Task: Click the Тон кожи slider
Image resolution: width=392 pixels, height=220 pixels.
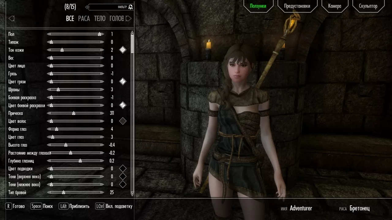Action: 75,50
